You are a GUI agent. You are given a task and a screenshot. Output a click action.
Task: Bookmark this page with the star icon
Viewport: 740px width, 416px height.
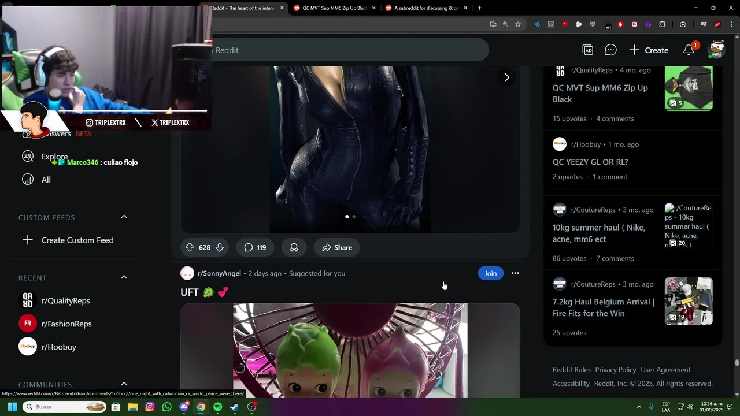[518, 24]
